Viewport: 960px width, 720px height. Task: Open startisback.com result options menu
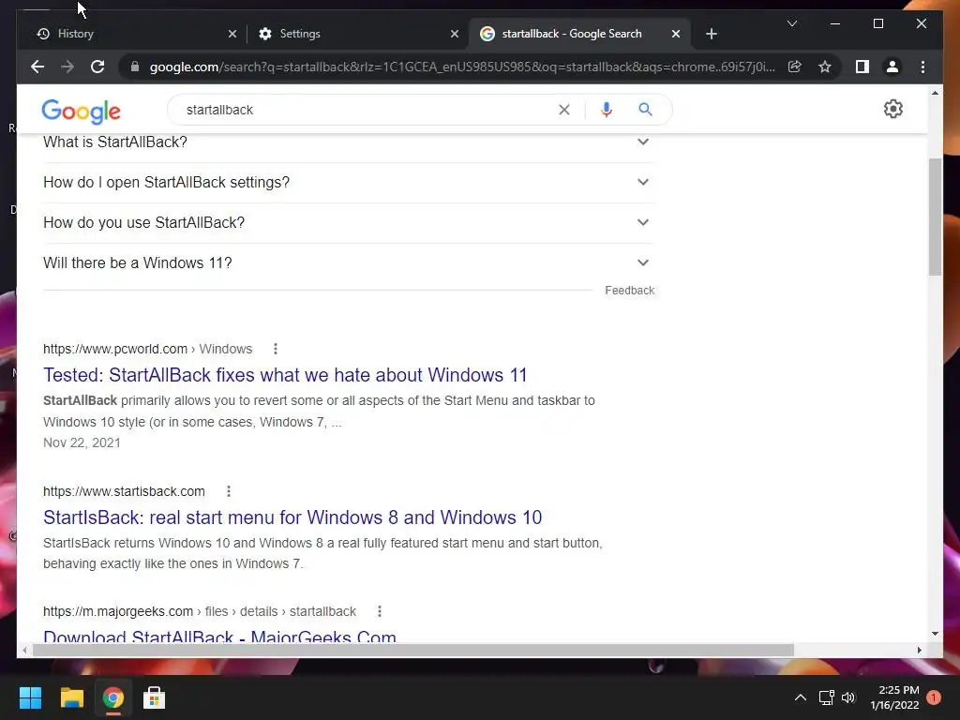tap(229, 491)
